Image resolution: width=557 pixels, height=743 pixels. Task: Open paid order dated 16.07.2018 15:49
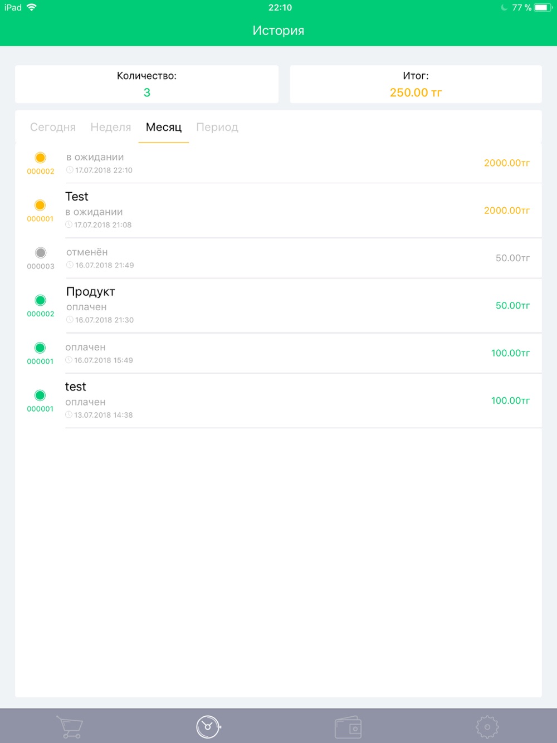(278, 353)
